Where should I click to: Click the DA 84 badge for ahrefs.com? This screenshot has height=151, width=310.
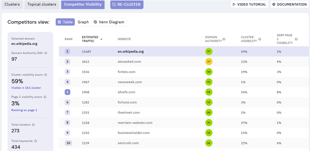(209, 92)
